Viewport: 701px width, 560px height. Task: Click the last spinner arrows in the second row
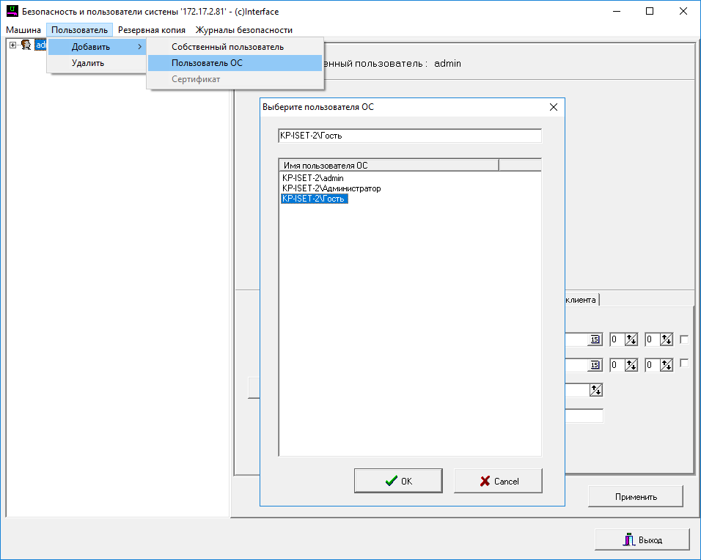[x=666, y=365]
